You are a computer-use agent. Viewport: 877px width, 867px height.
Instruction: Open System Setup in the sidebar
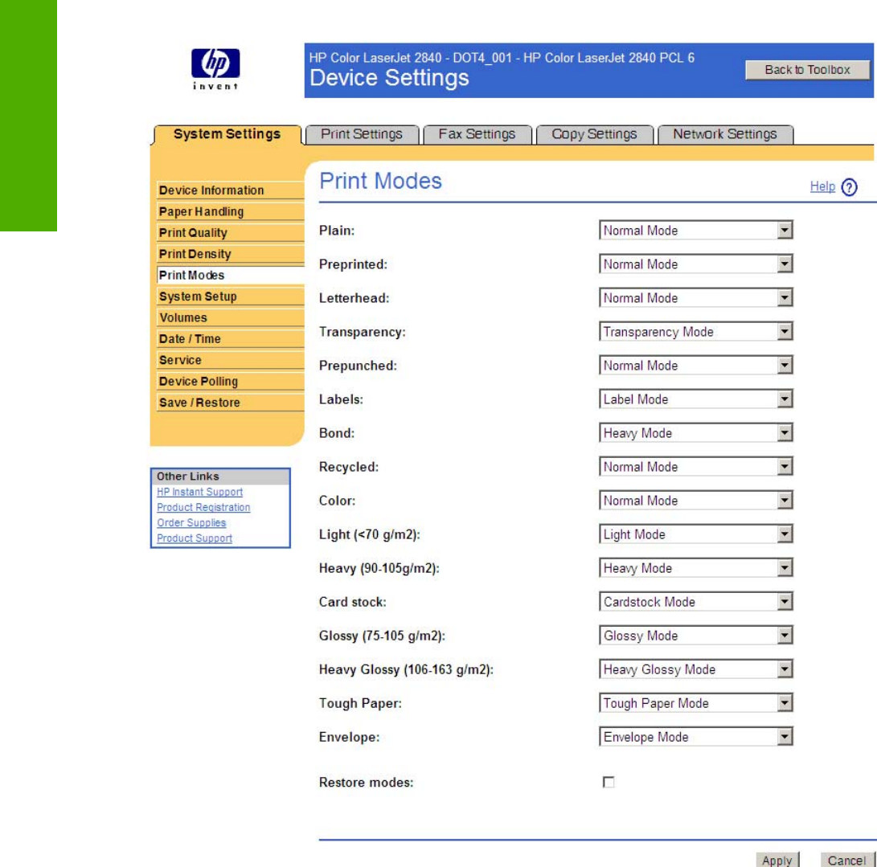(231, 296)
